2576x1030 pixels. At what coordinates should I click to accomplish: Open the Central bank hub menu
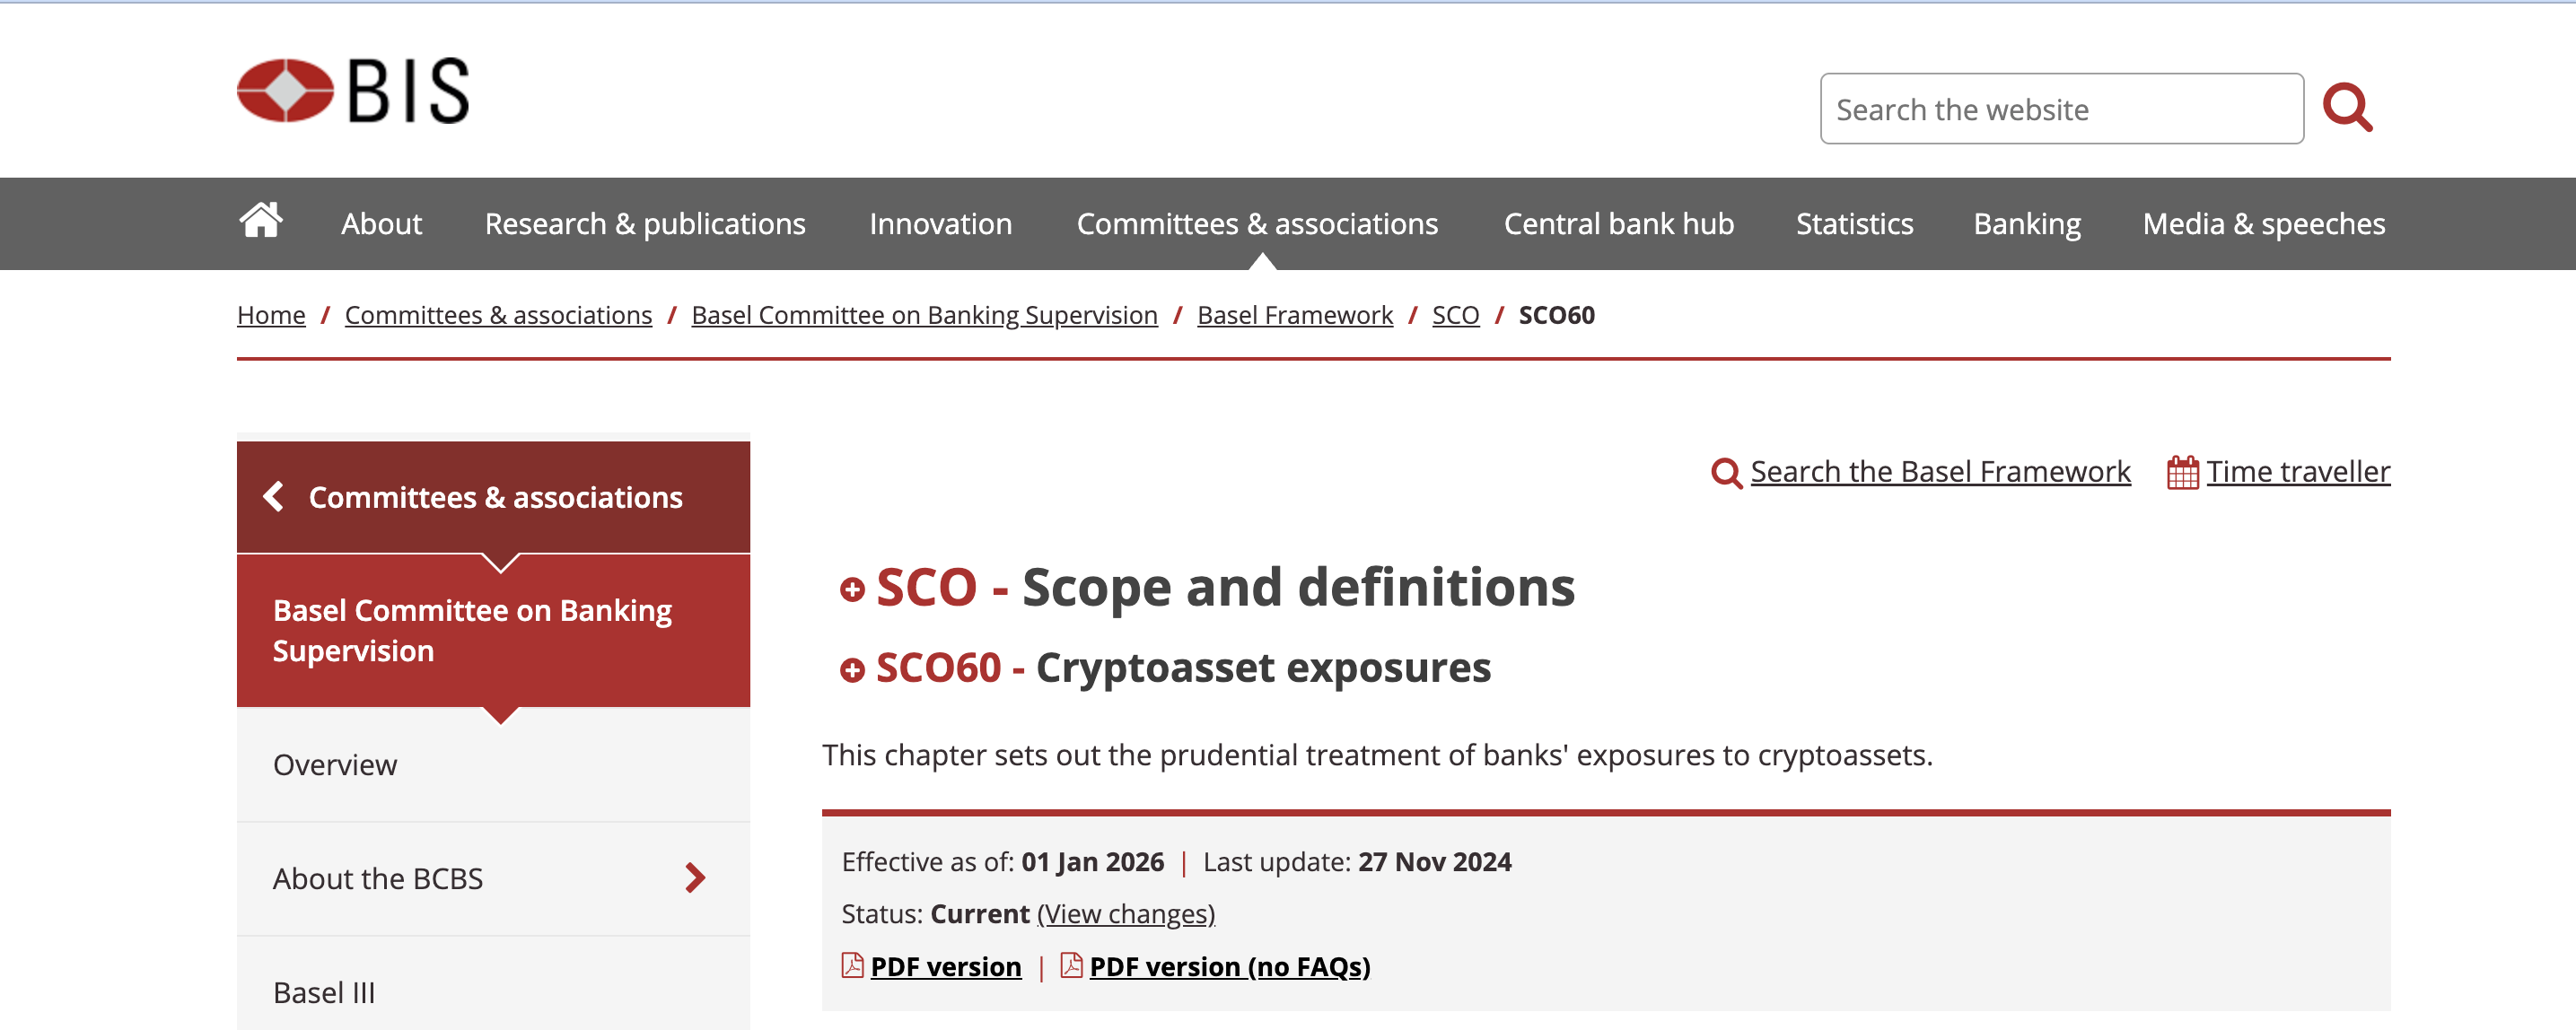1618,224
